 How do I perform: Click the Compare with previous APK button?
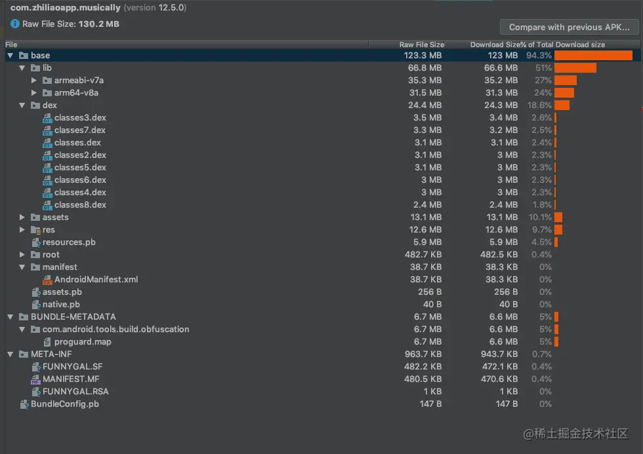tap(570, 27)
